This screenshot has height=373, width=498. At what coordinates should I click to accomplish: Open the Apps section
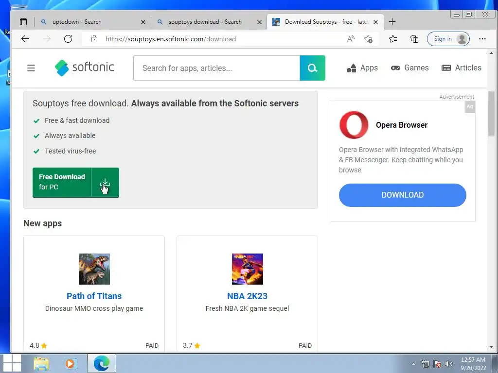click(362, 68)
